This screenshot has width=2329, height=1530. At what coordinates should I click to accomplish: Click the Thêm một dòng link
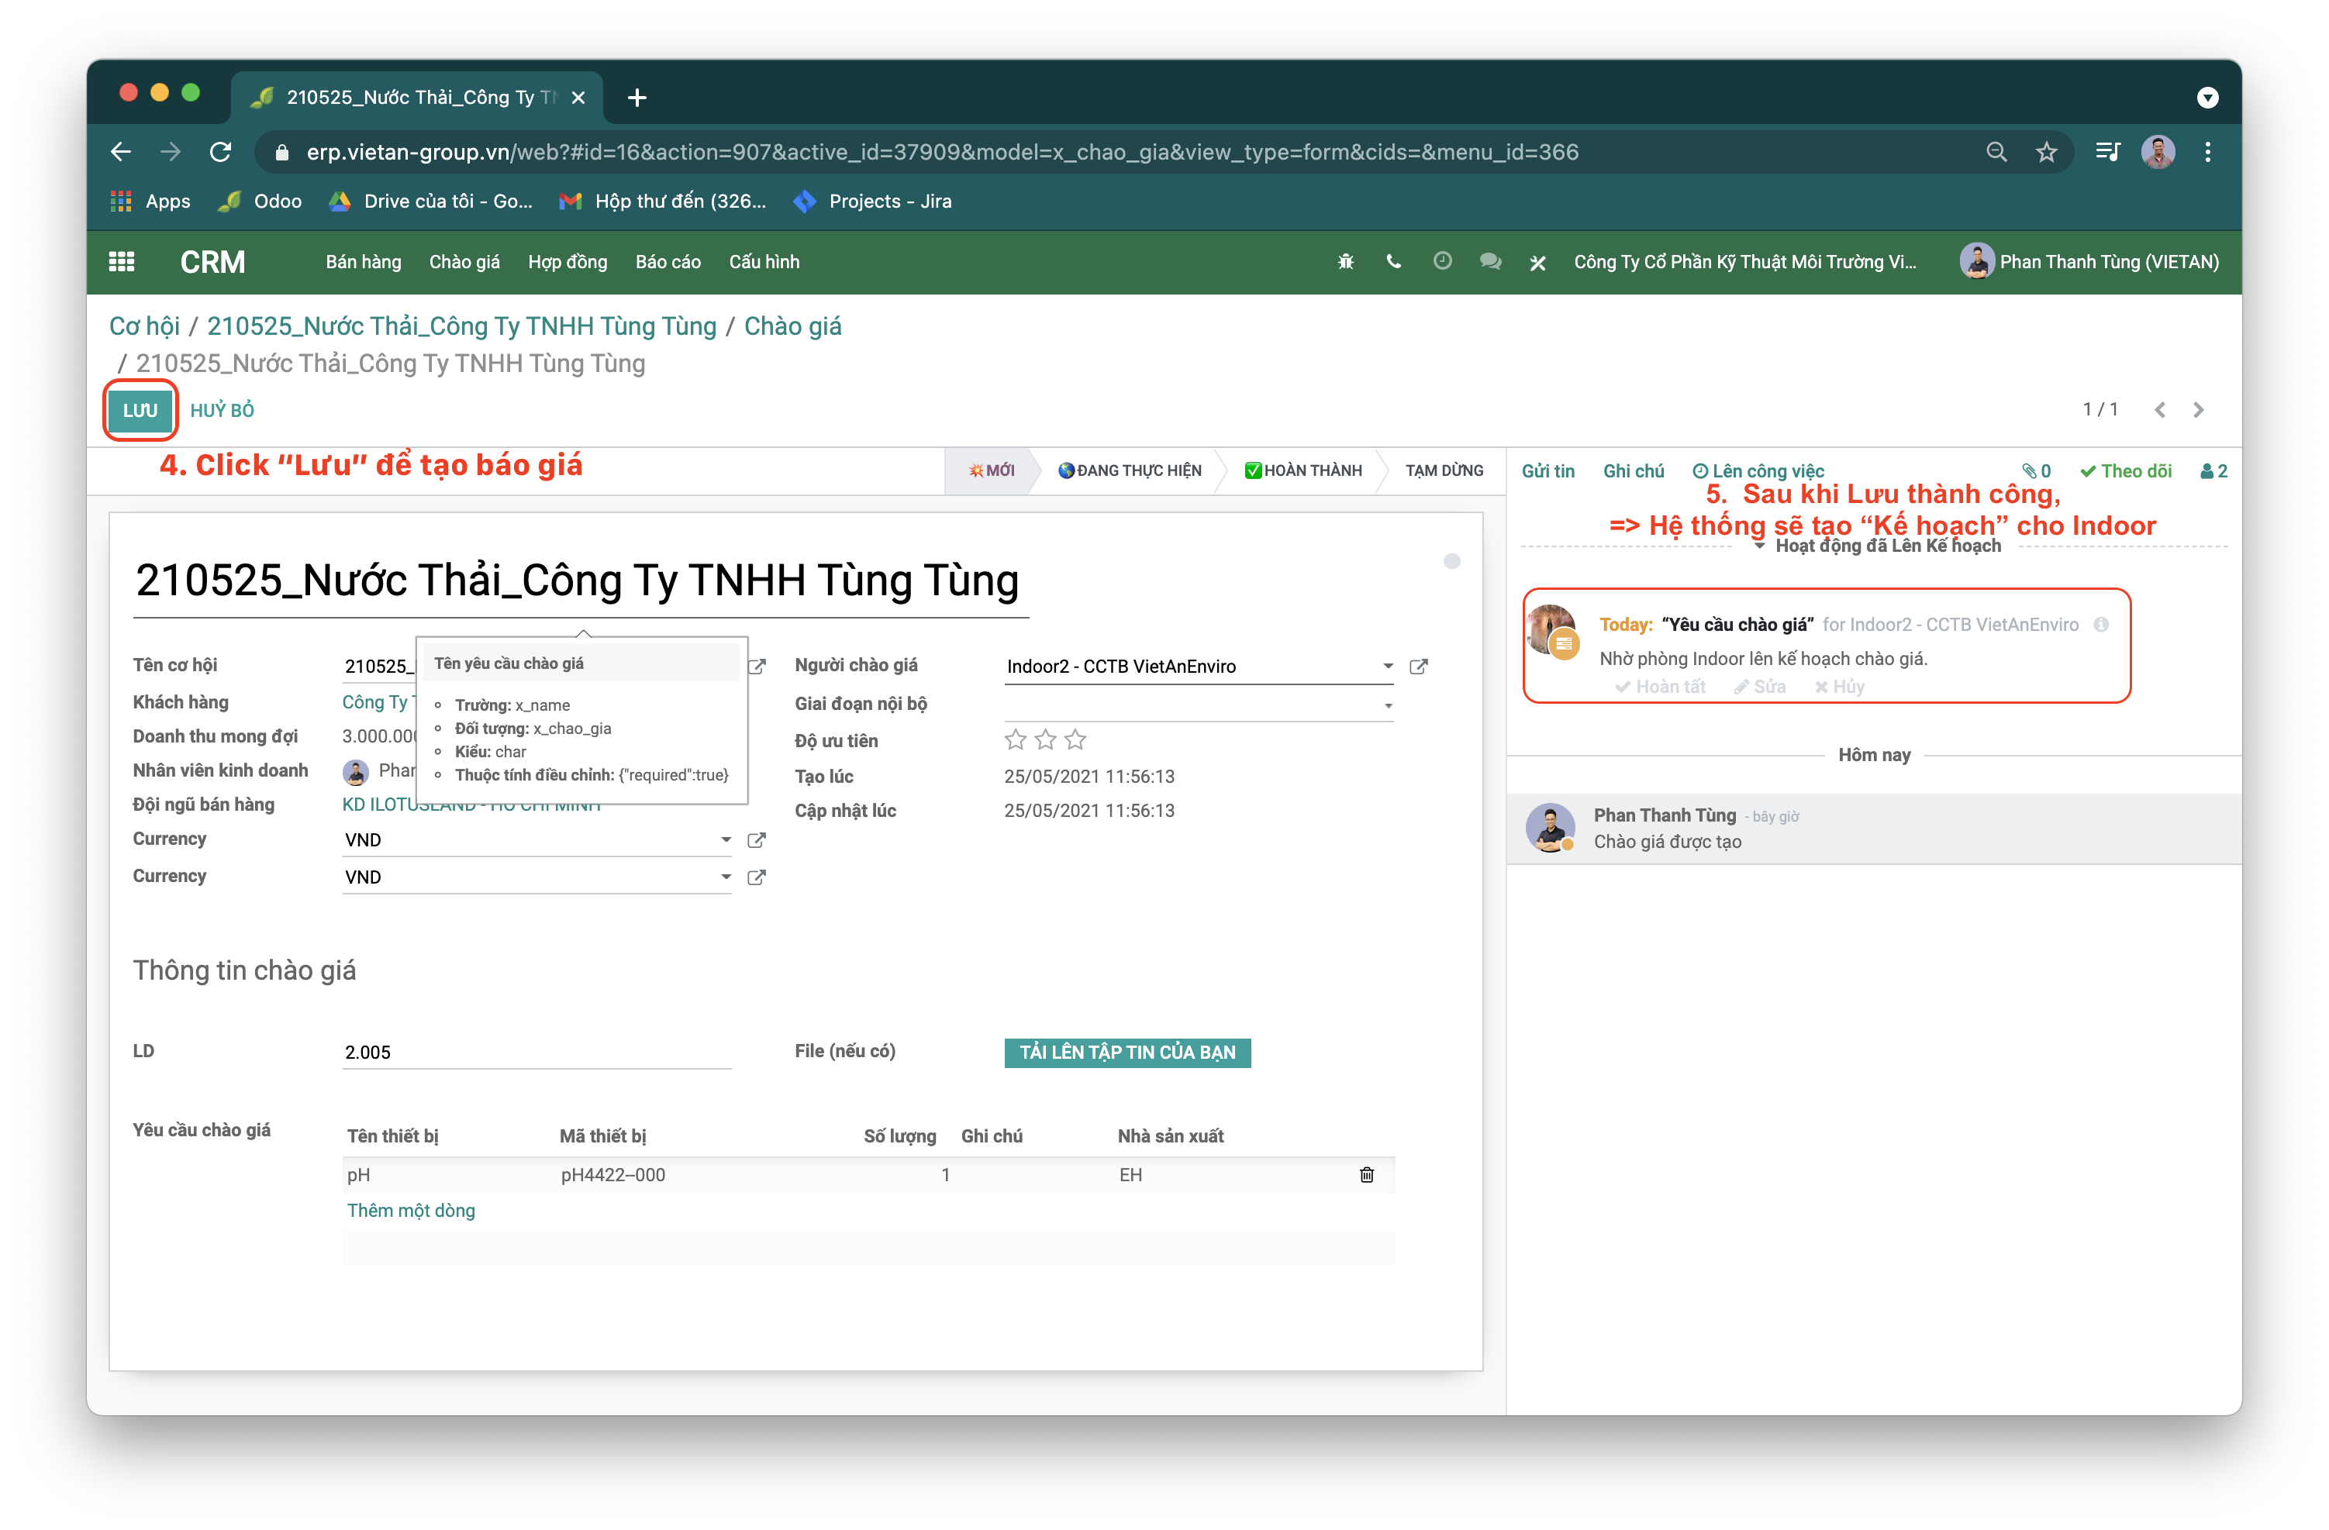pos(411,1210)
